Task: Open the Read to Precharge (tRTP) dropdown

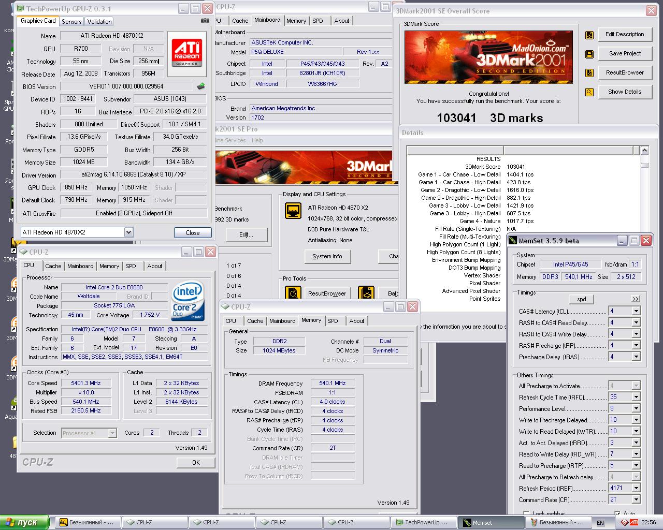Action: [x=636, y=465]
